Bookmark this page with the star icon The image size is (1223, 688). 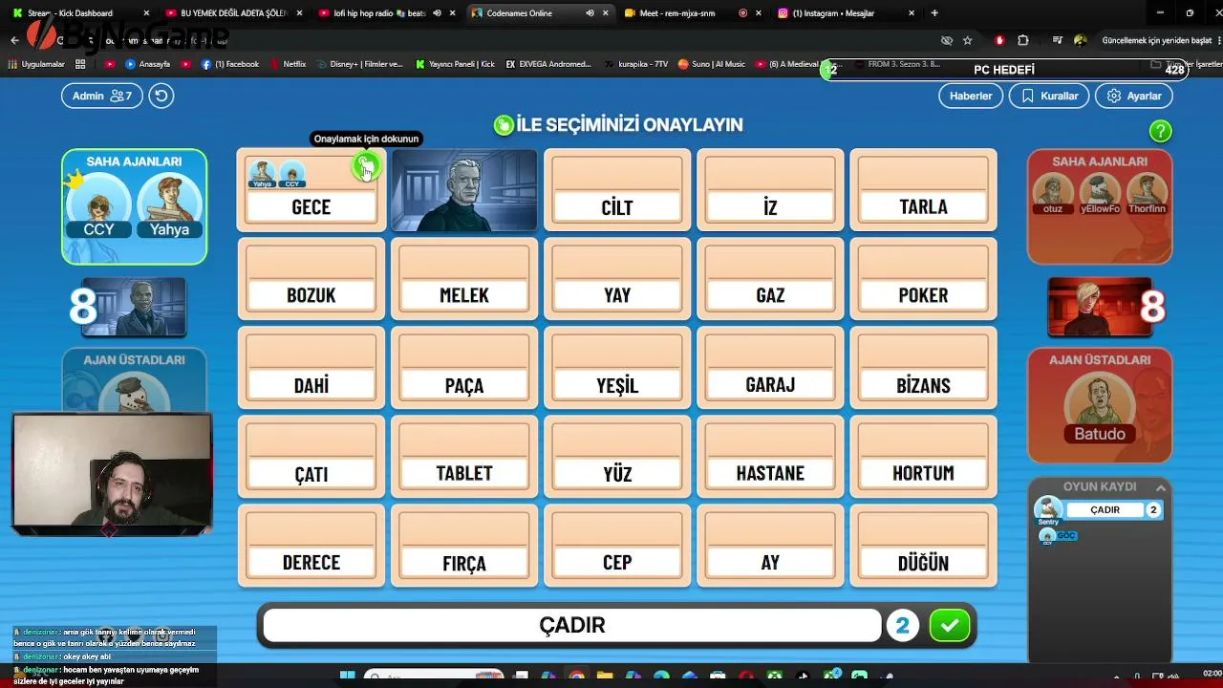[968, 40]
